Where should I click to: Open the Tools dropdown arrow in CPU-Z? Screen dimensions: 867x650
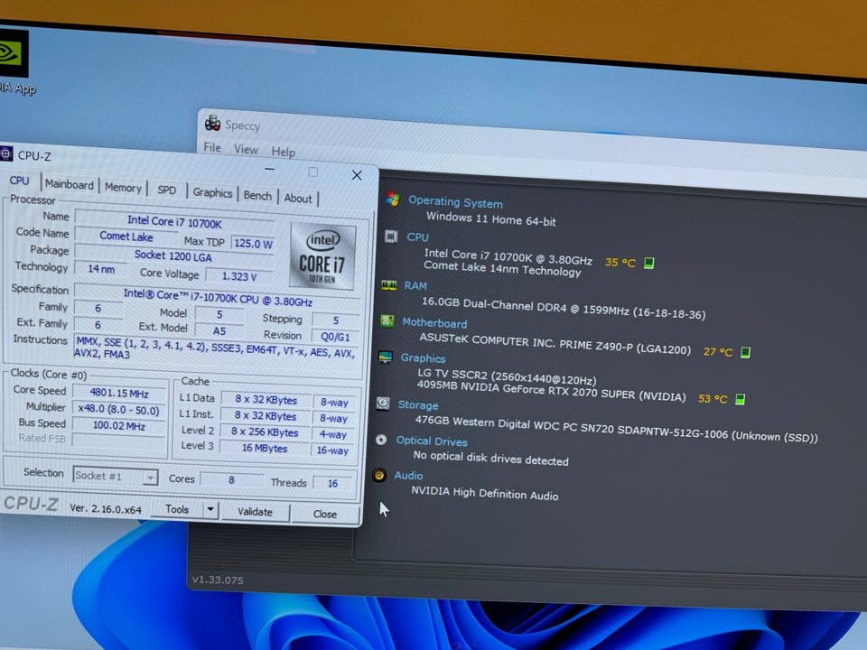coord(210,509)
